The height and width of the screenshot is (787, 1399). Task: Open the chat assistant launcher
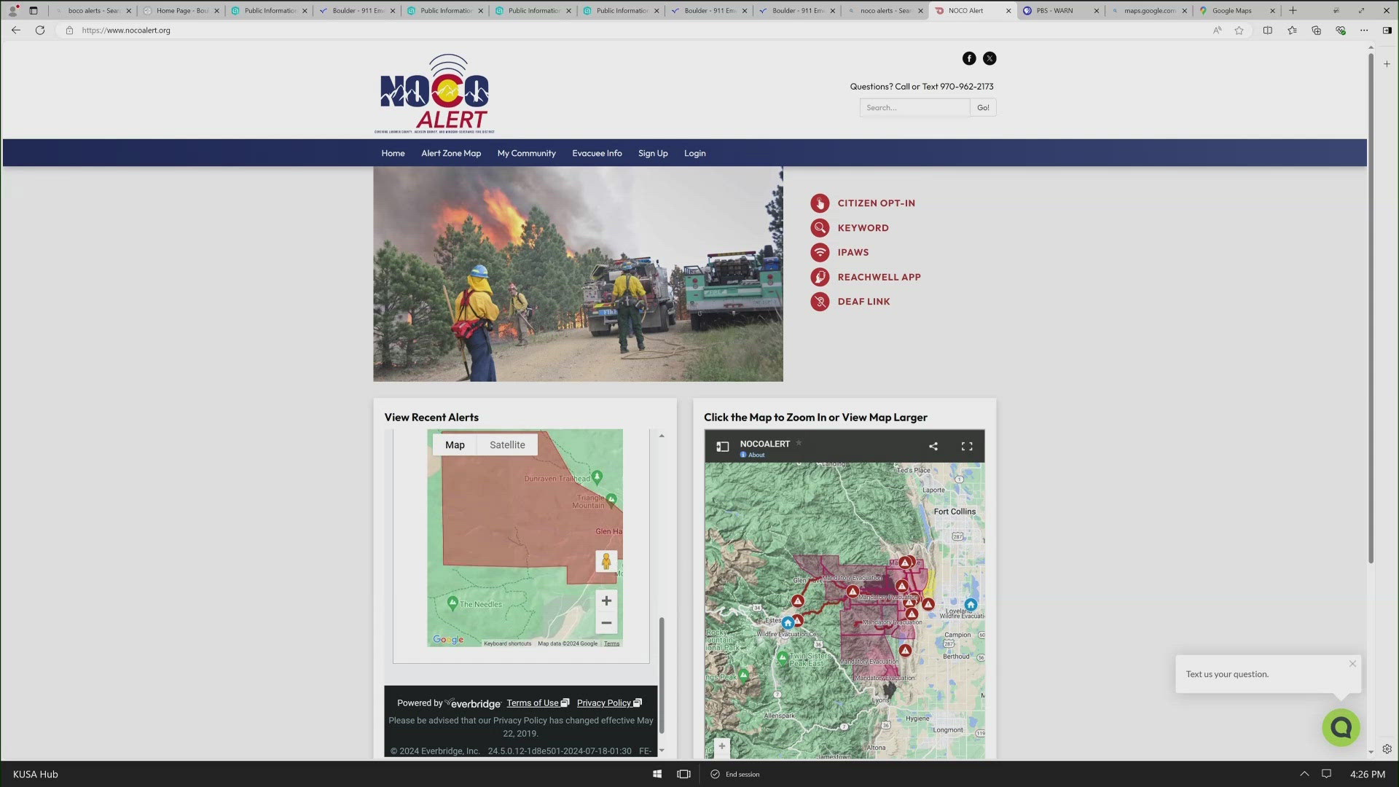pos(1341,727)
